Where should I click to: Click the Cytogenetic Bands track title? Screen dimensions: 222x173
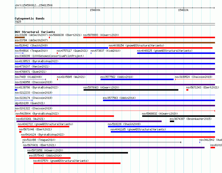coord(30,18)
